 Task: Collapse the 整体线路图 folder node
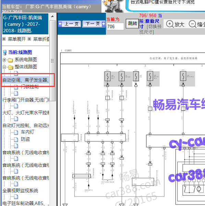(x=4, y=67)
